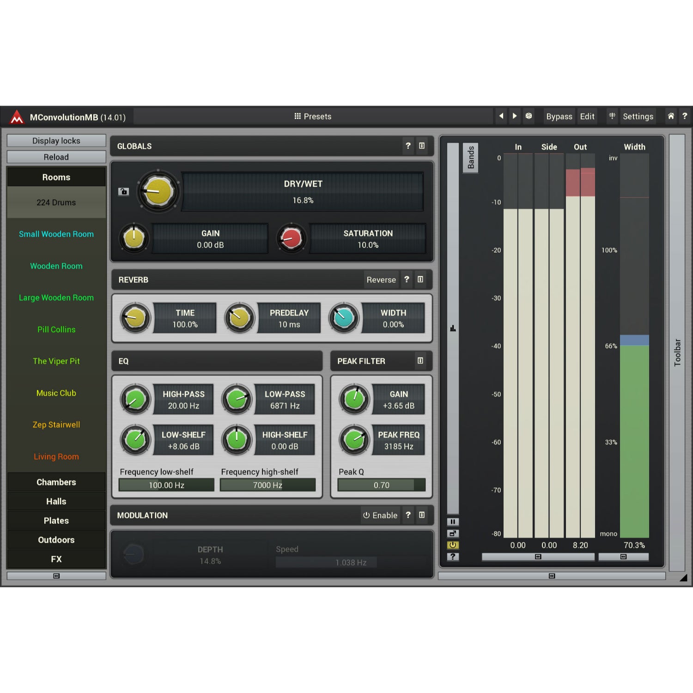Select the Pill Collins preset
This screenshot has height=693, width=693.
56,329
